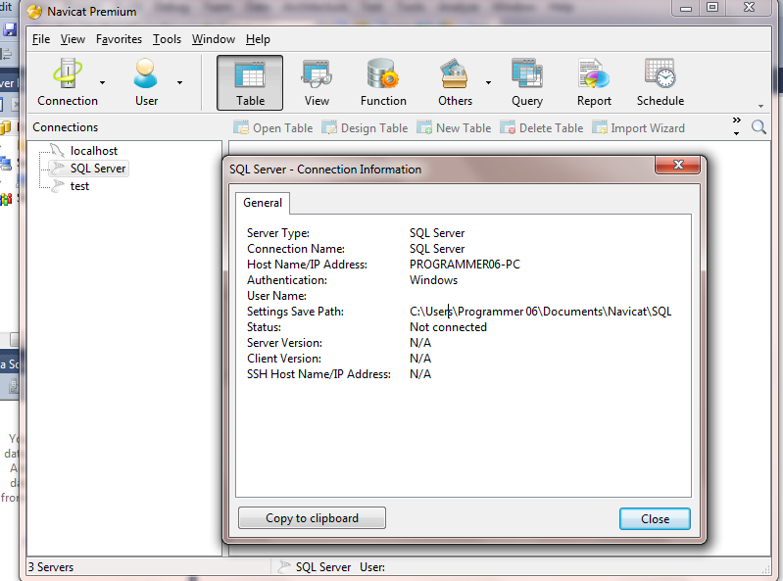Click the Close button in dialog

coord(655,519)
